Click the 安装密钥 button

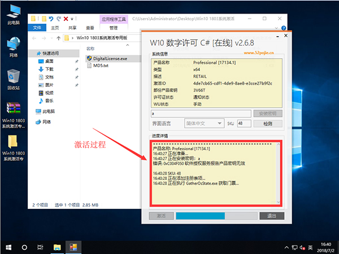(268, 113)
